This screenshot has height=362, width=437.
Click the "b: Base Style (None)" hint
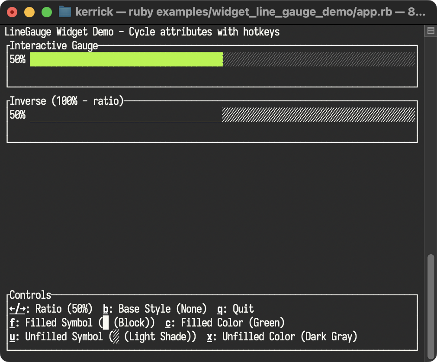(x=154, y=309)
